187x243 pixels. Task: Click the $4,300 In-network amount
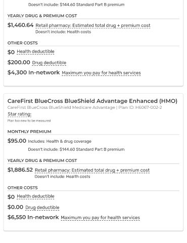33,72
